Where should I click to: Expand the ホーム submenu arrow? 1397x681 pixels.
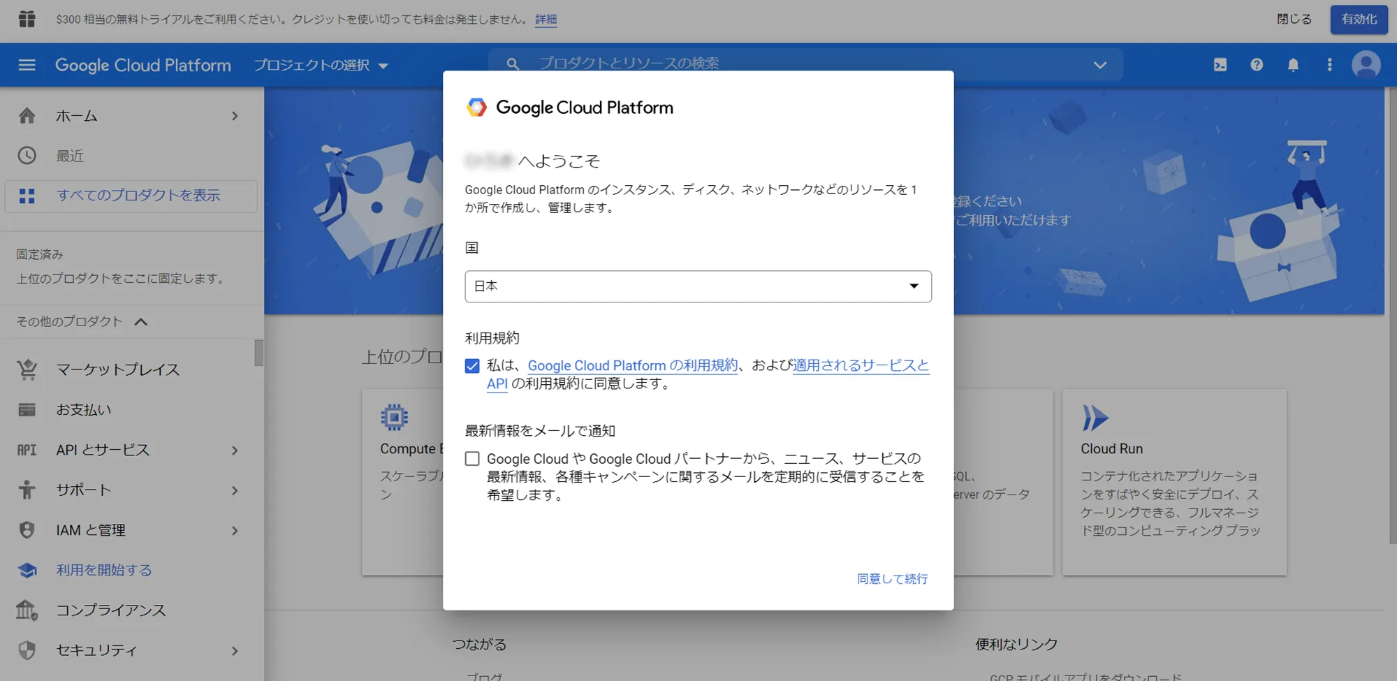[235, 116]
